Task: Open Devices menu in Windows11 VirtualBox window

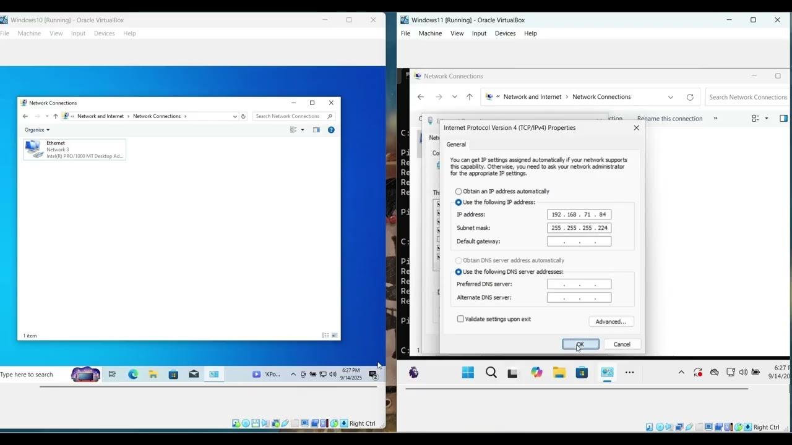Action: [505, 33]
